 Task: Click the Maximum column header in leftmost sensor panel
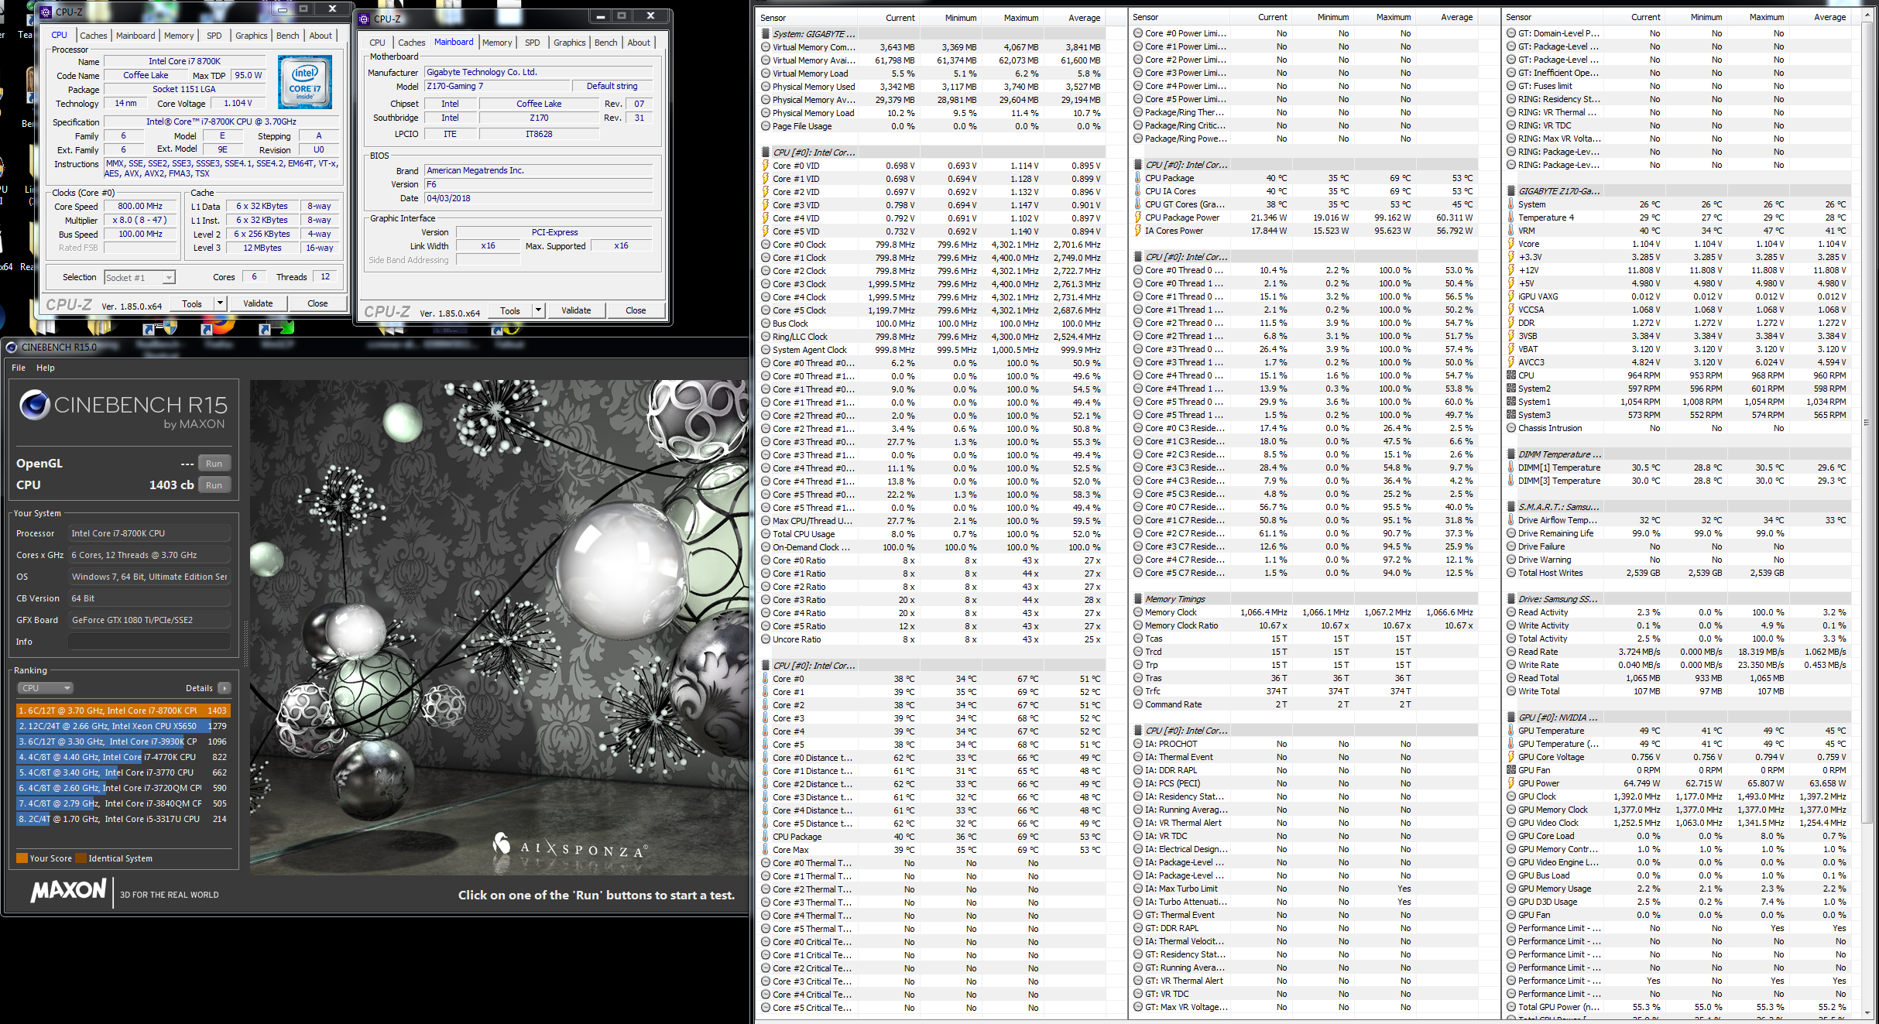1021,18
